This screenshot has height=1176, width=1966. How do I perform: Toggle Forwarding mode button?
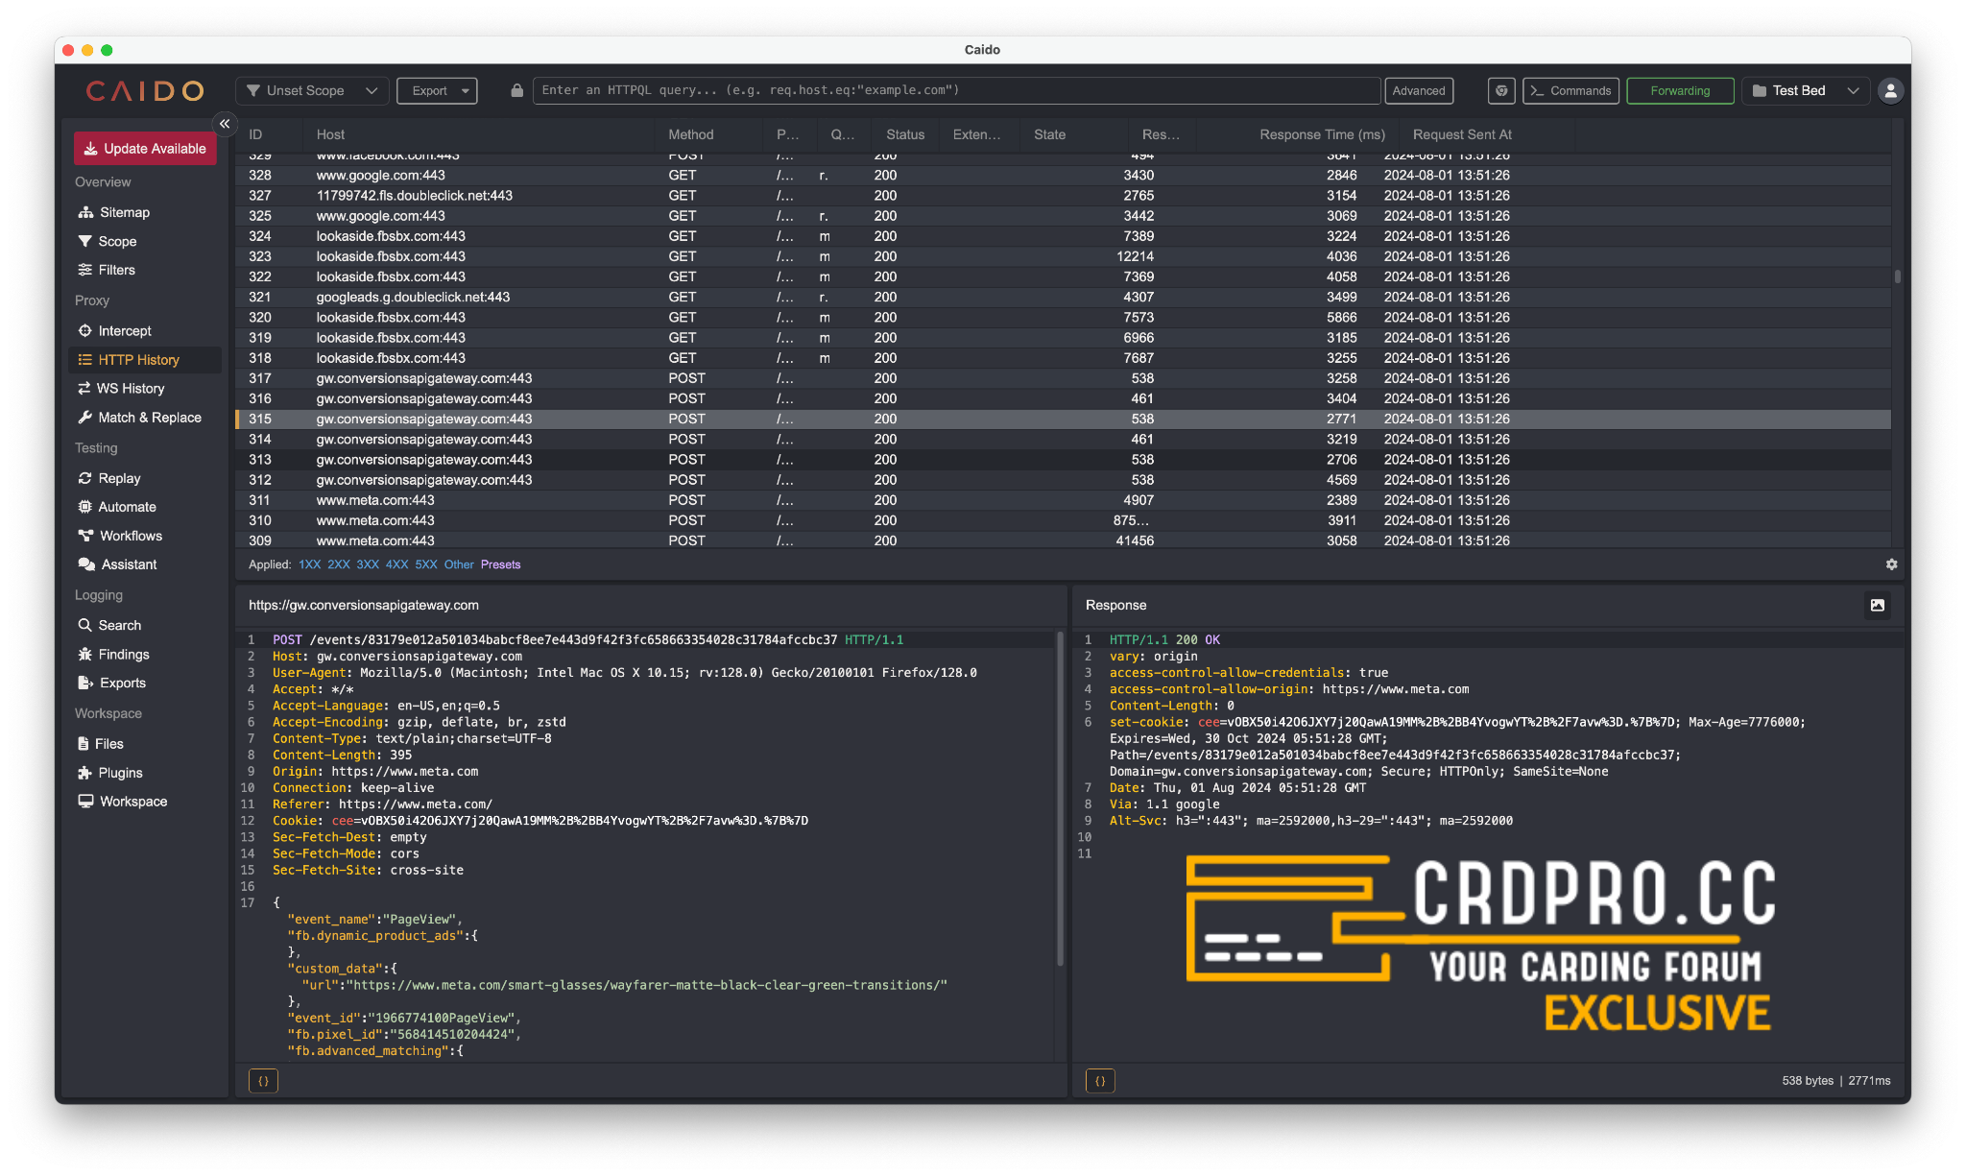(1680, 90)
